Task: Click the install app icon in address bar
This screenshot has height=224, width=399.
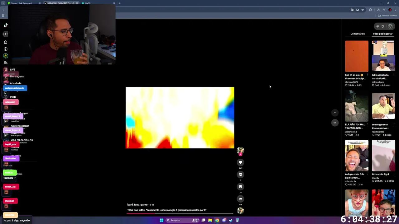Action: click(358, 10)
